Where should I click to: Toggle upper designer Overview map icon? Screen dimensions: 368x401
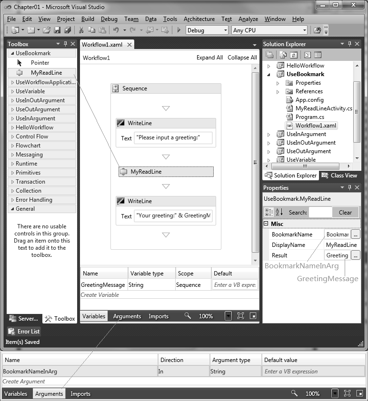pos(253,316)
